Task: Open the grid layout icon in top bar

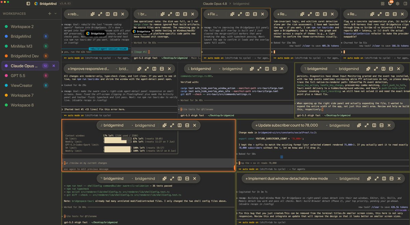Action: (x=382, y=3)
